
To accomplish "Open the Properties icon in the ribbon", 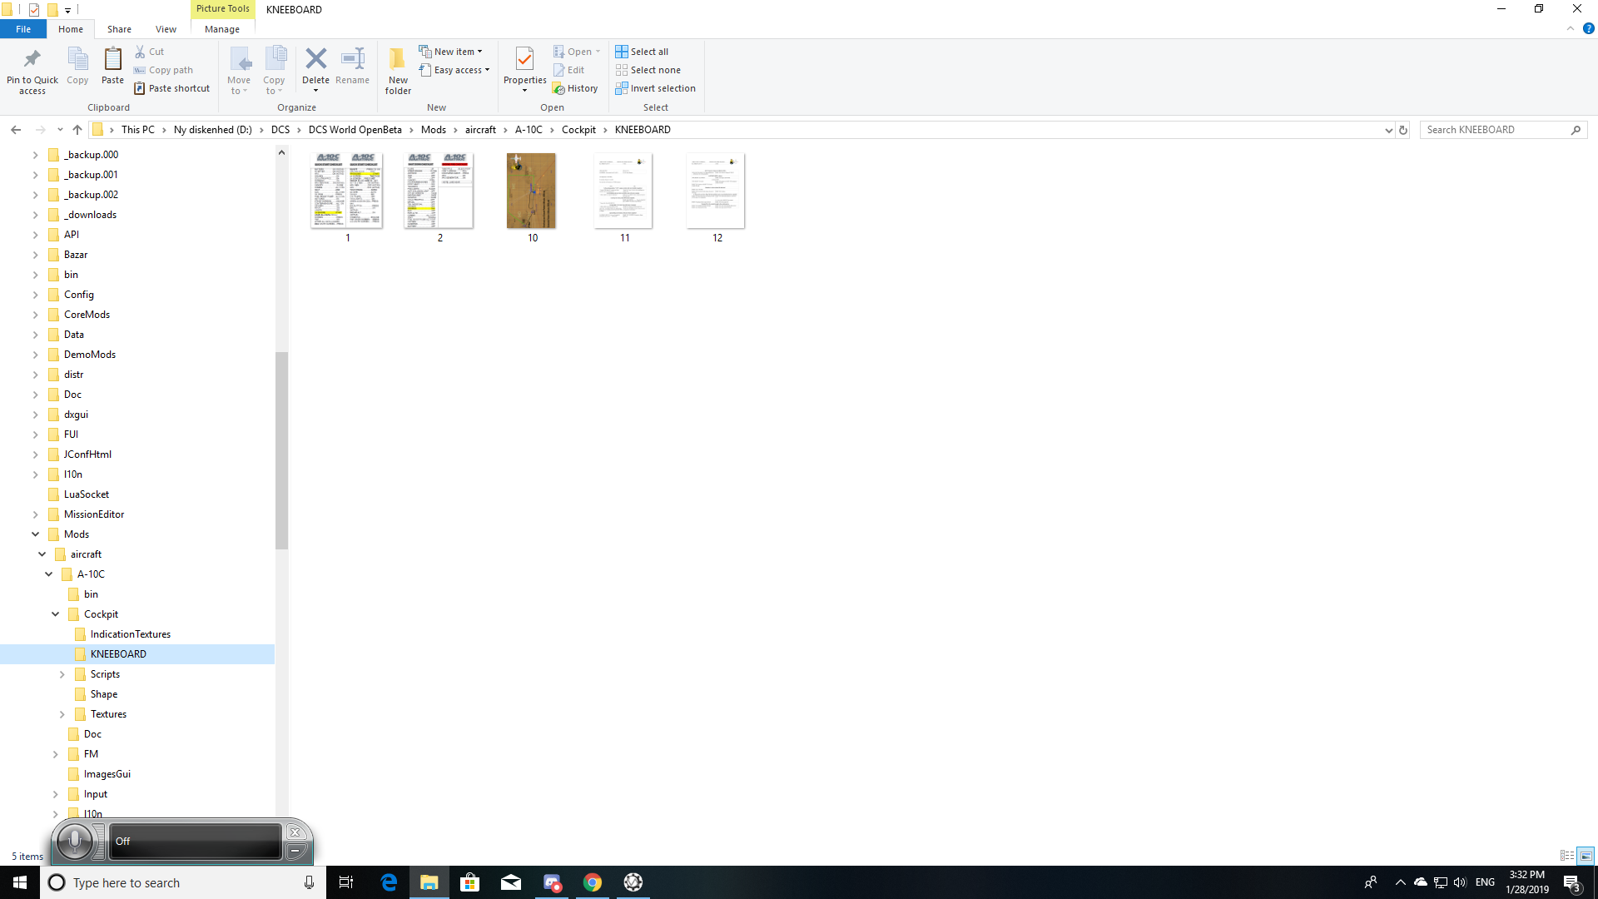I will tap(524, 59).
